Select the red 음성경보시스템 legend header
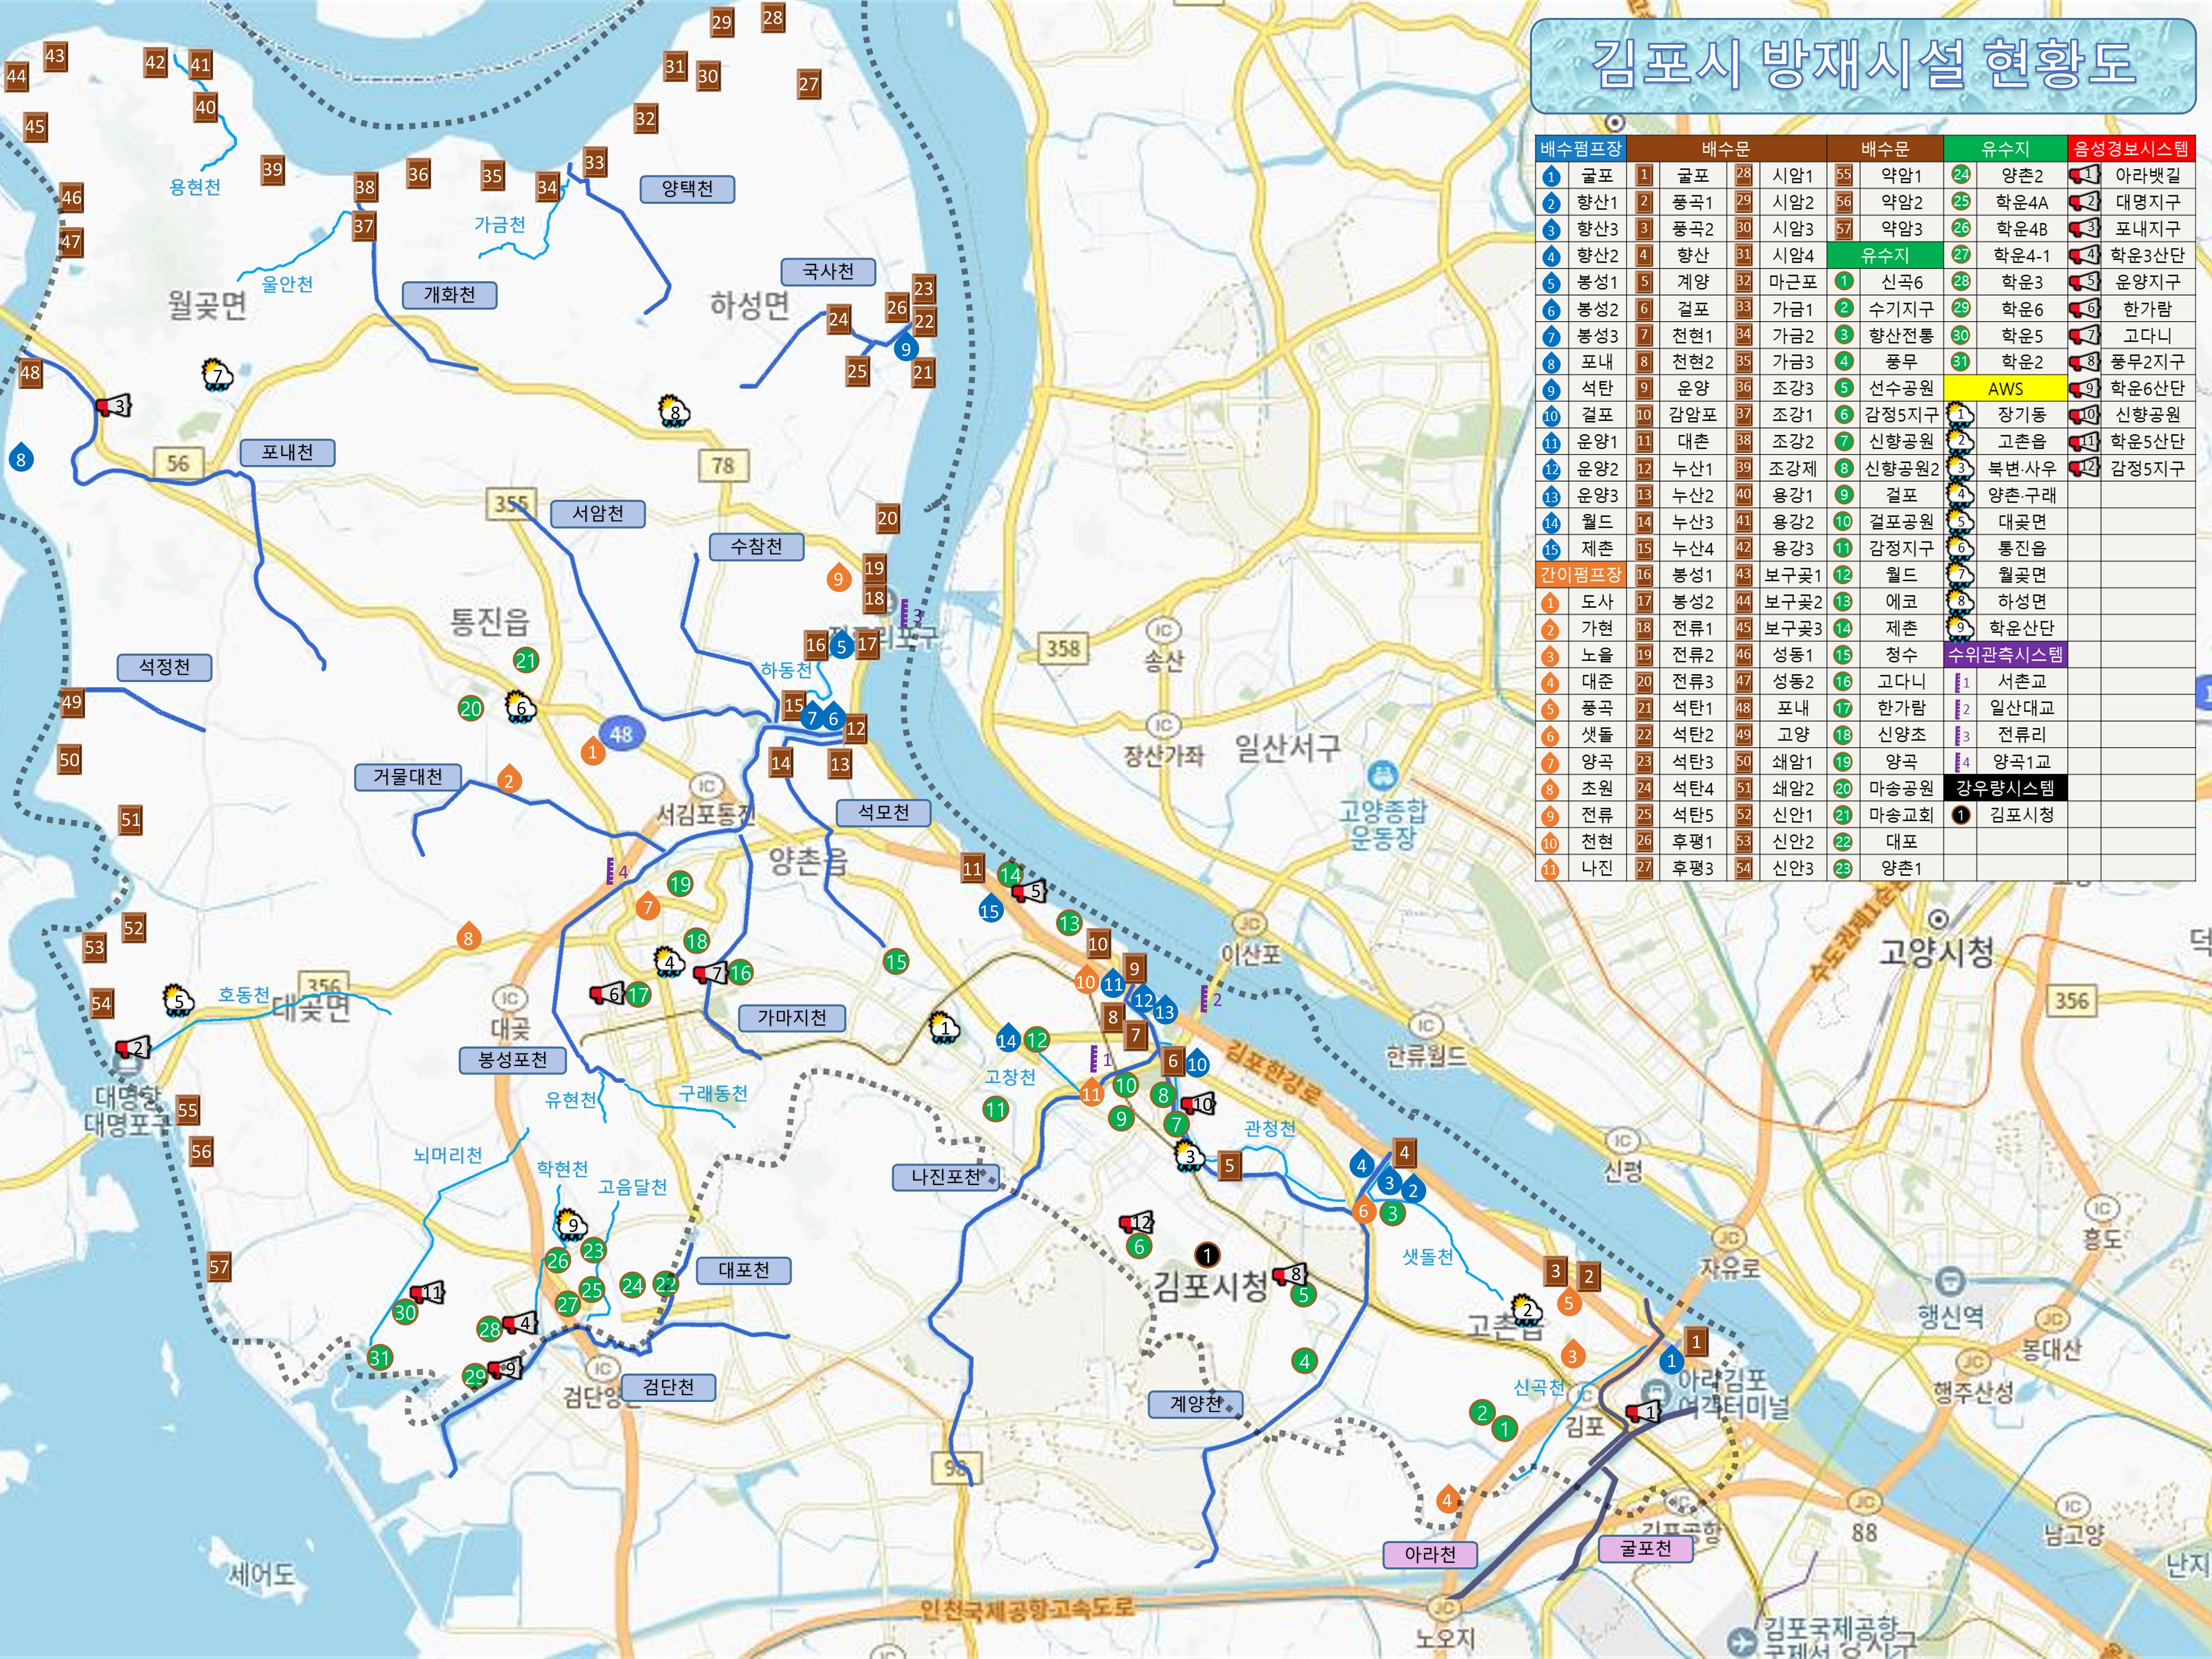The image size is (2212, 1659). [x=2130, y=149]
